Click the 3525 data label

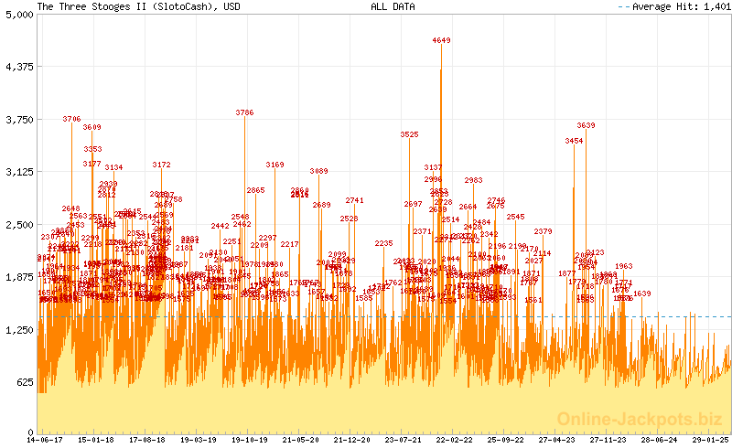click(409, 134)
